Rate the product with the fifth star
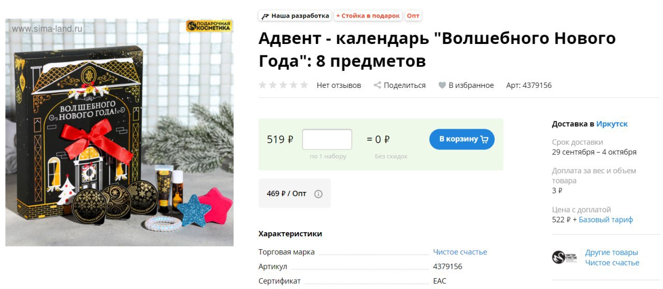Viewport: 663px width, 289px height. 304,85
